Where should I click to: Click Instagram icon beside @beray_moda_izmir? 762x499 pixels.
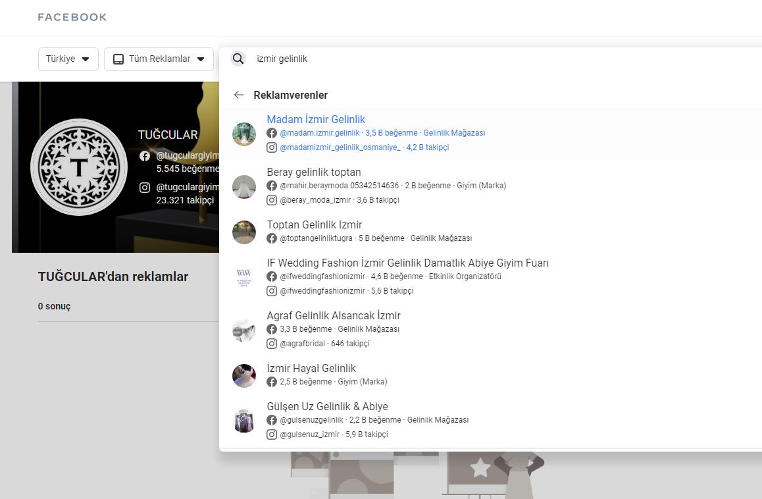click(x=272, y=200)
